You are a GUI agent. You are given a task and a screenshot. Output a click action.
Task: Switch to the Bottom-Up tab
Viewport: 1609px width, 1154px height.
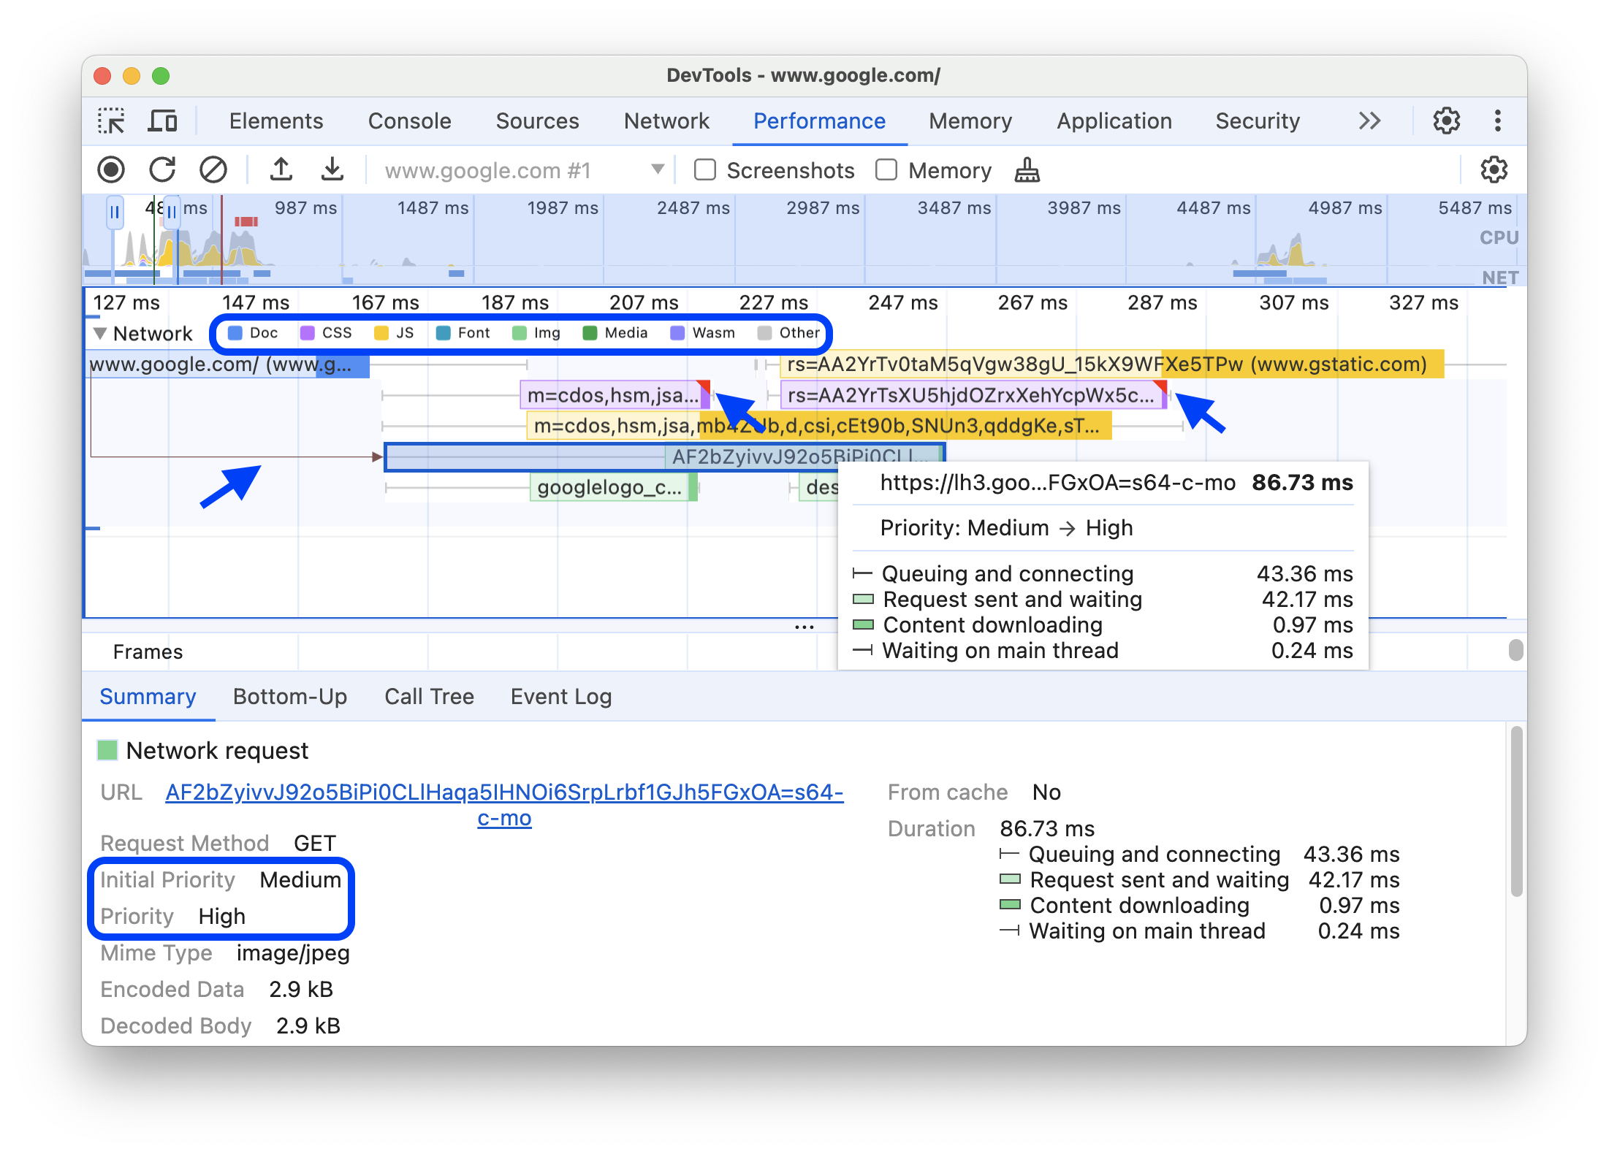pos(289,697)
